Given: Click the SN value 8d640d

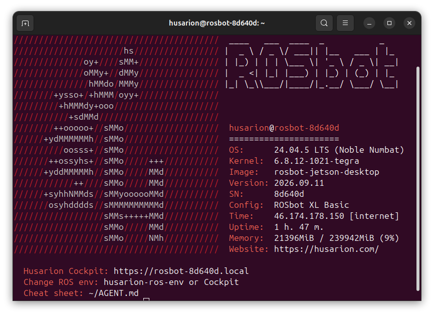Looking at the screenshot, I should [x=289, y=194].
